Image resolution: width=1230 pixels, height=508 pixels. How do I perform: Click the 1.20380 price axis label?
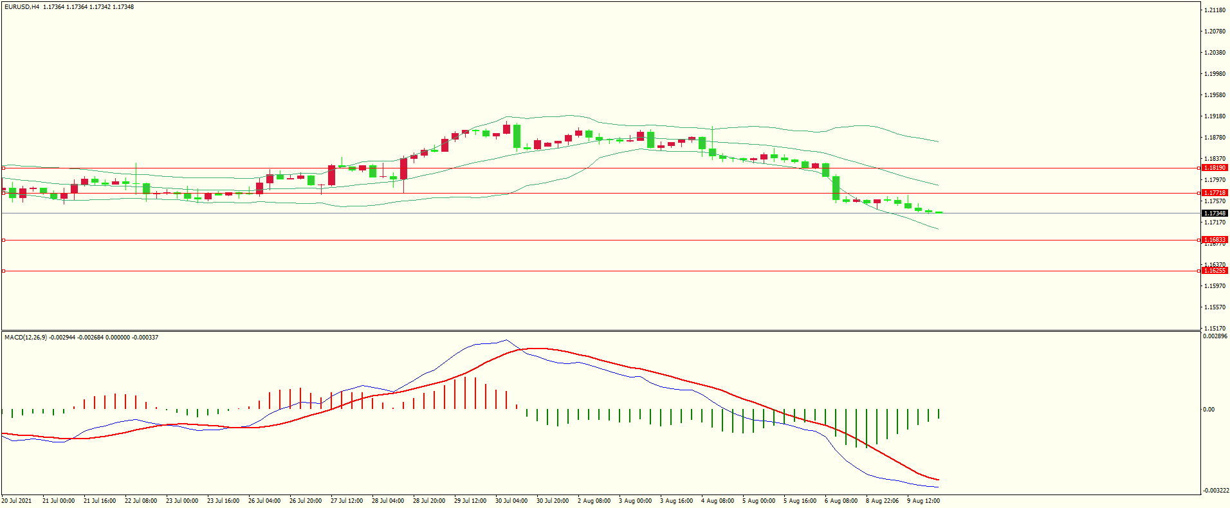[1215, 53]
